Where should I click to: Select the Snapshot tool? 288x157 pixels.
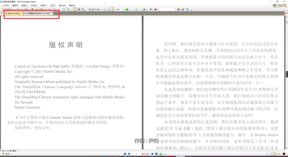[x=79, y=9]
